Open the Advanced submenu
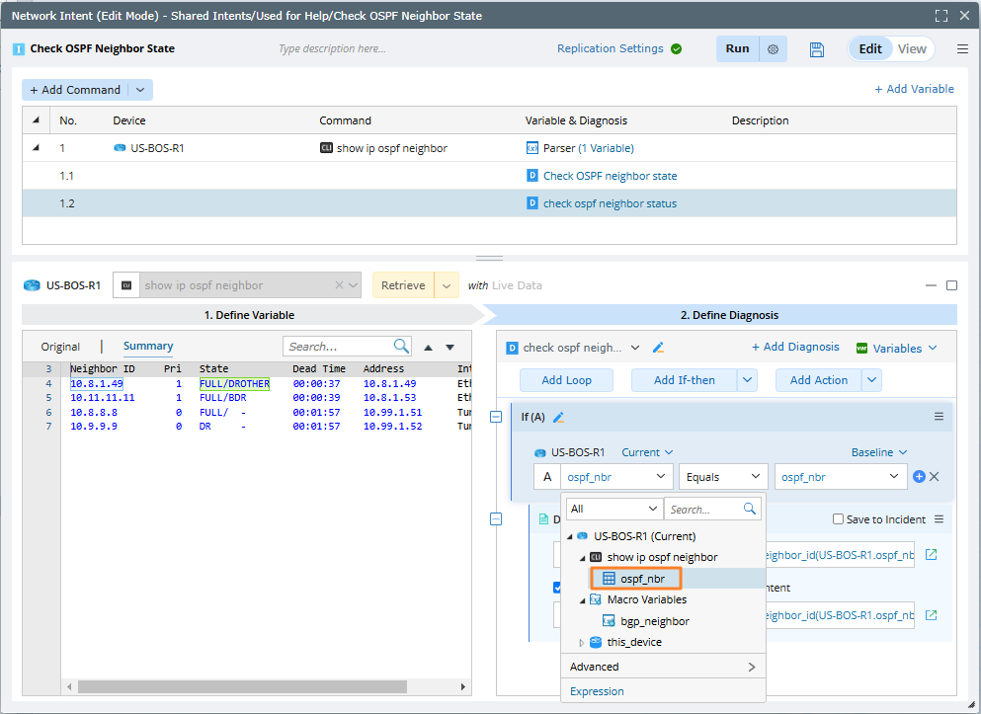Screen dimensions: 981x714 point(662,667)
